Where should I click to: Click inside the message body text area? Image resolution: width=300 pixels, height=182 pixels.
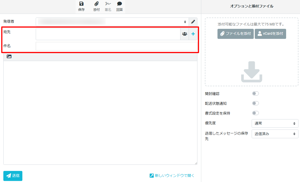pos(100,113)
